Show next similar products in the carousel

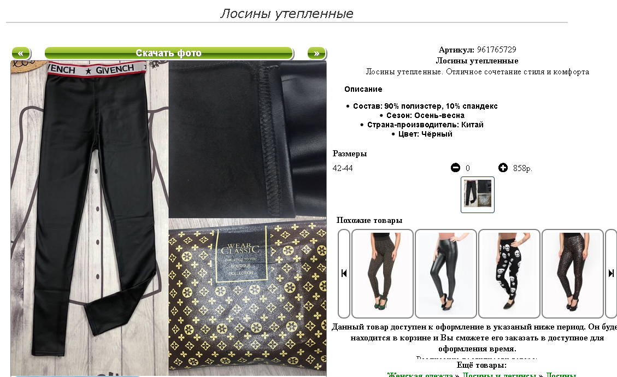[x=611, y=274]
